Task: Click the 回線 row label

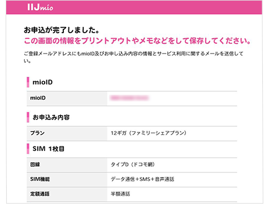Action: 35,165
